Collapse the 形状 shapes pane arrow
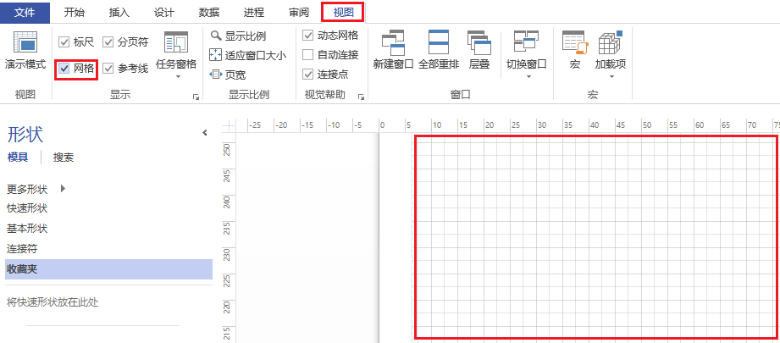This screenshot has width=780, height=343. (204, 132)
